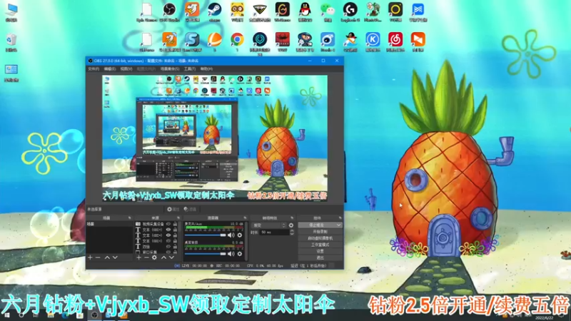Pop out the 转场特效 dock panel icon
Viewport: 571px width, 321px height.
tap(292, 218)
